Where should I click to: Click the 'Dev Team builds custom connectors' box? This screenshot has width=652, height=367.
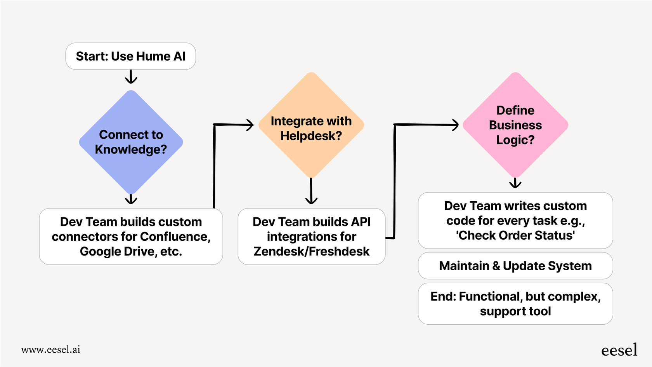(x=130, y=236)
